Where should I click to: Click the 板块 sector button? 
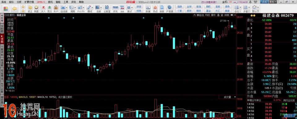point(189,11)
